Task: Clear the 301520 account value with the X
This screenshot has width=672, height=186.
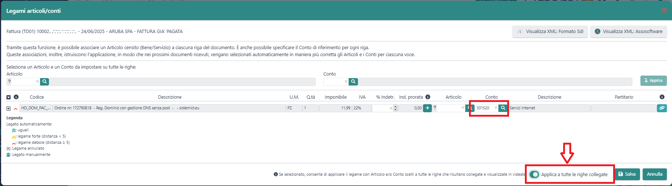Action: point(496,107)
